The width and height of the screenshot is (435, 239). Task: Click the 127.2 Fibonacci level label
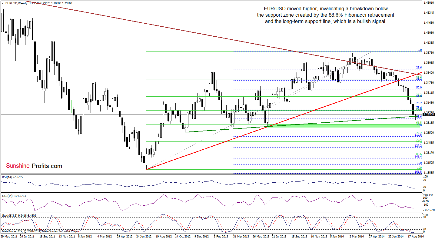(x=419, y=146)
